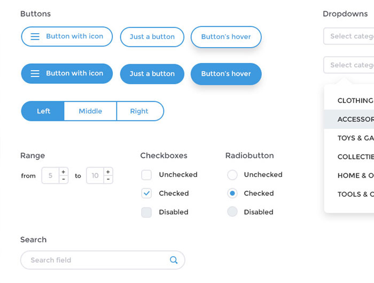Viewport: 374px width, 283px height.
Task: Click hamburger icon on filled blue button
Action: 35,74
